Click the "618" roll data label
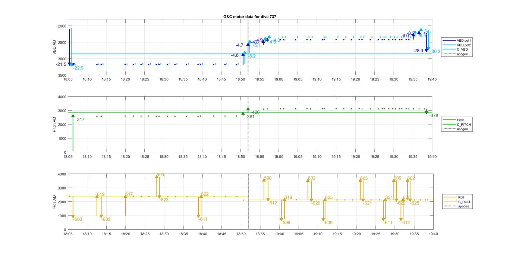The width and height of the screenshot is (522, 258). click(x=288, y=198)
